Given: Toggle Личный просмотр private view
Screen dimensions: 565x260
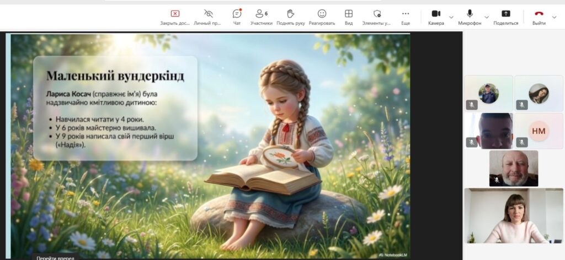Looking at the screenshot, I should click(208, 14).
